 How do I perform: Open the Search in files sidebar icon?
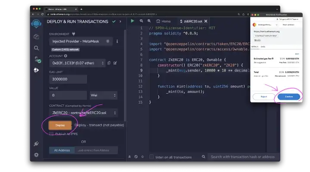[37, 48]
